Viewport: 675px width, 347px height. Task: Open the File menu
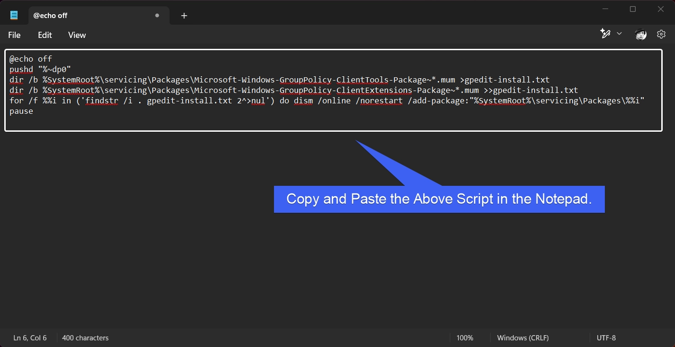pyautogui.click(x=14, y=35)
